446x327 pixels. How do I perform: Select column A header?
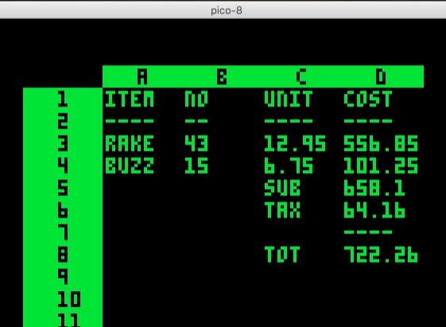tap(142, 77)
